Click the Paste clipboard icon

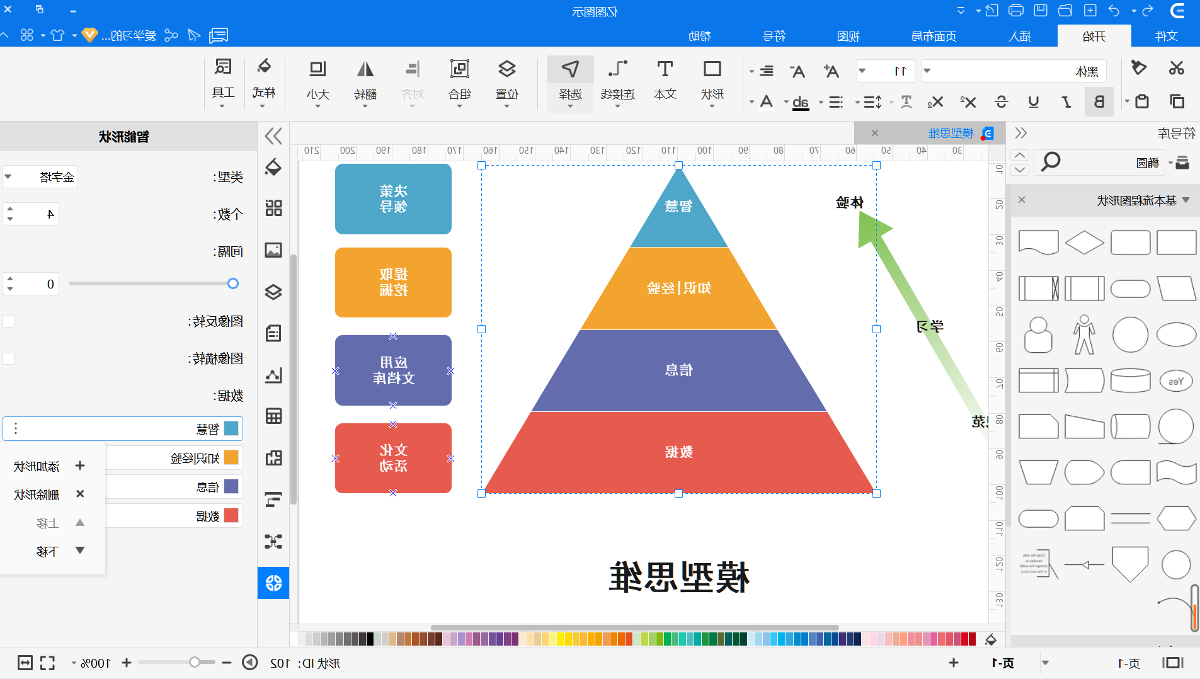pyautogui.click(x=1141, y=101)
